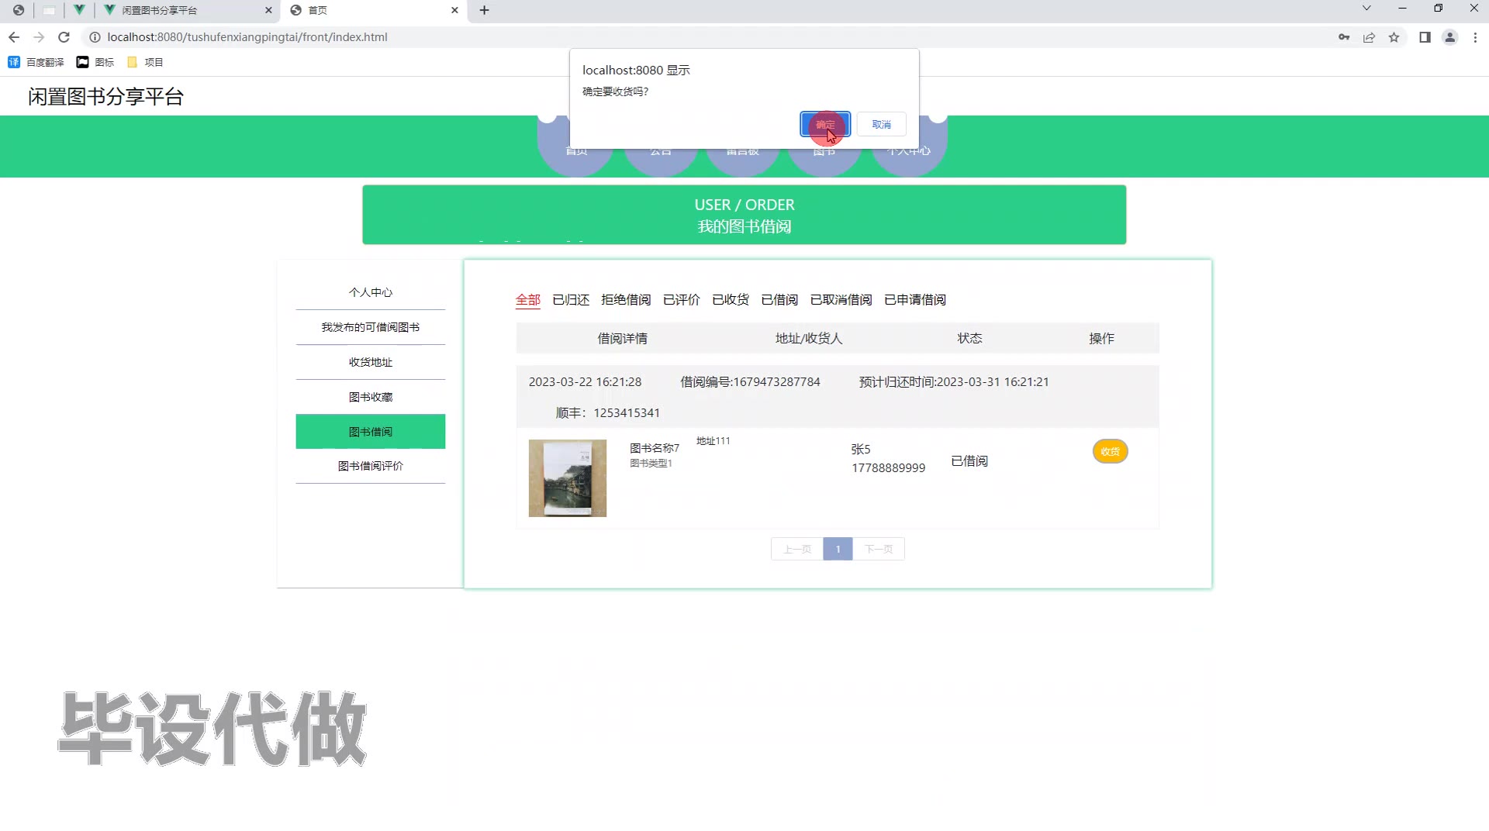Screen dimensions: 1489x831
Task: Click the 状态 column header
Action: click(x=969, y=338)
